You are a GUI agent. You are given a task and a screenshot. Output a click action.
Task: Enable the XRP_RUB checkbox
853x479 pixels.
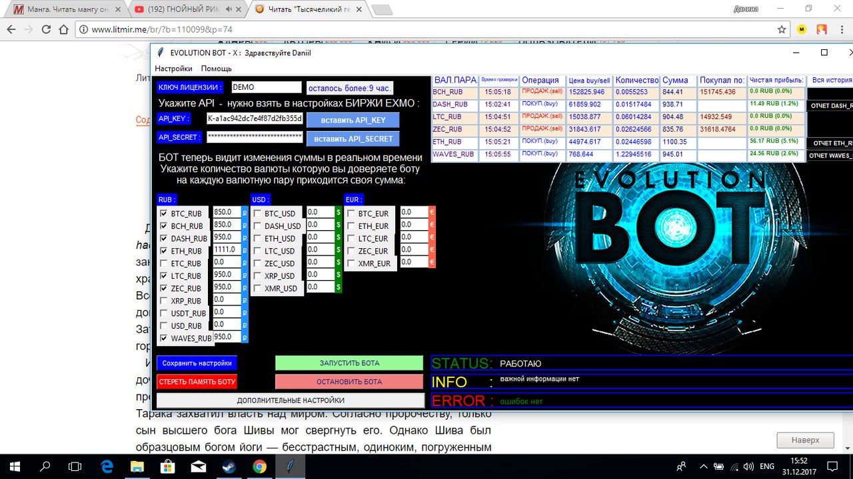point(164,301)
